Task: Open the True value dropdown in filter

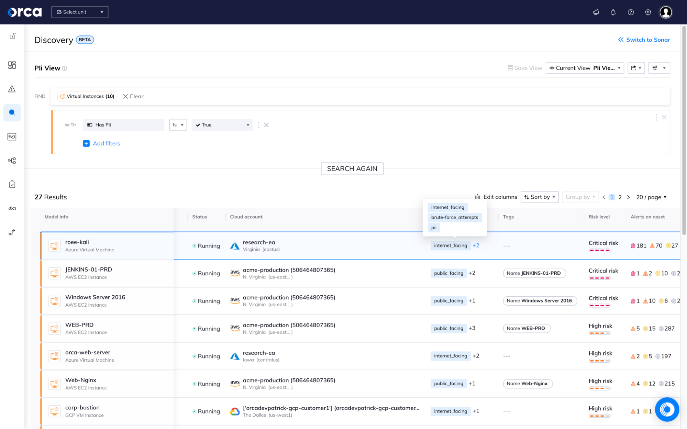Action: [x=222, y=125]
